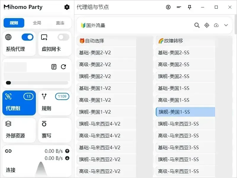
Task: Turn off the 系统代理 switch
Action: (28, 37)
